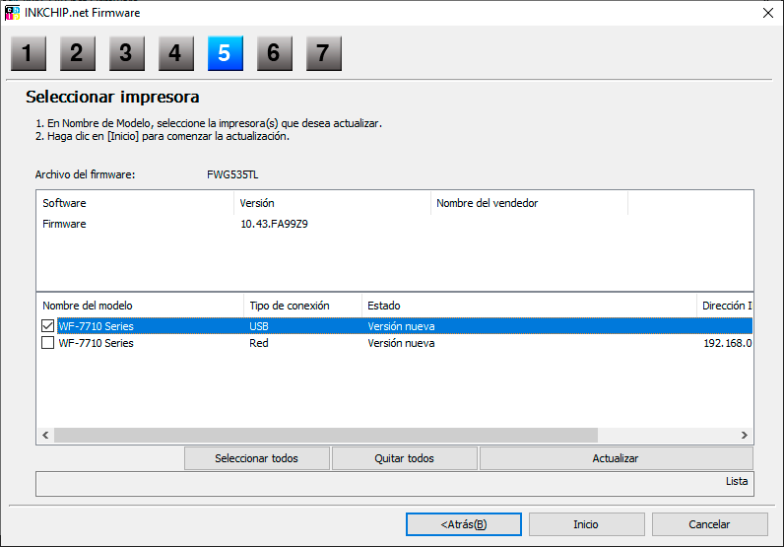The height and width of the screenshot is (547, 784).
Task: Click the highlighted step 5 icon
Action: [x=226, y=53]
